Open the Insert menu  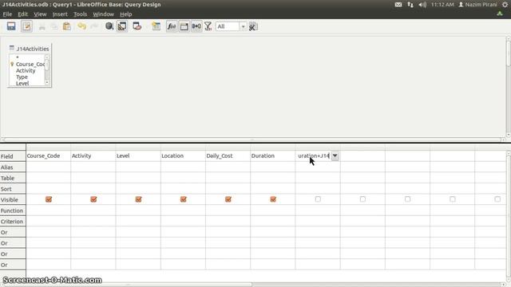60,14
